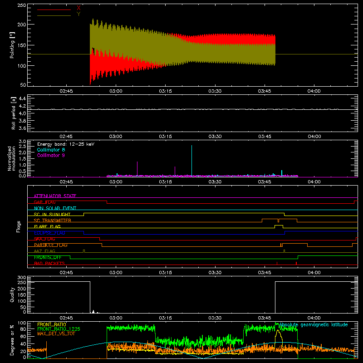
Task: Click the ATTENUATOR_STATE flag label
Action: (x=55, y=196)
